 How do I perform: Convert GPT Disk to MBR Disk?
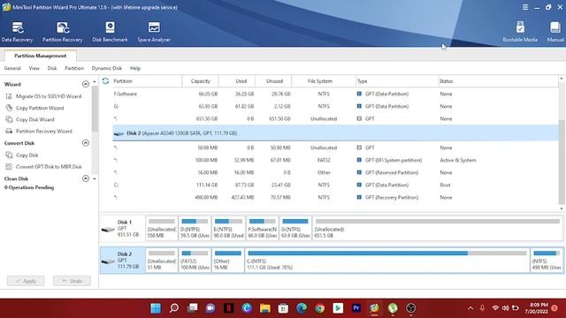tap(43, 167)
